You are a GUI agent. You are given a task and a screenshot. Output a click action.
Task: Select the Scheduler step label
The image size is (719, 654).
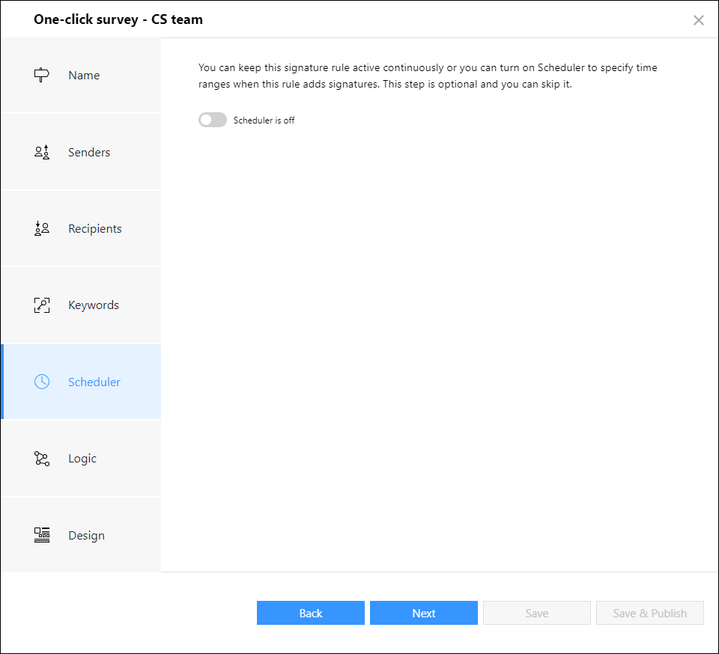94,382
